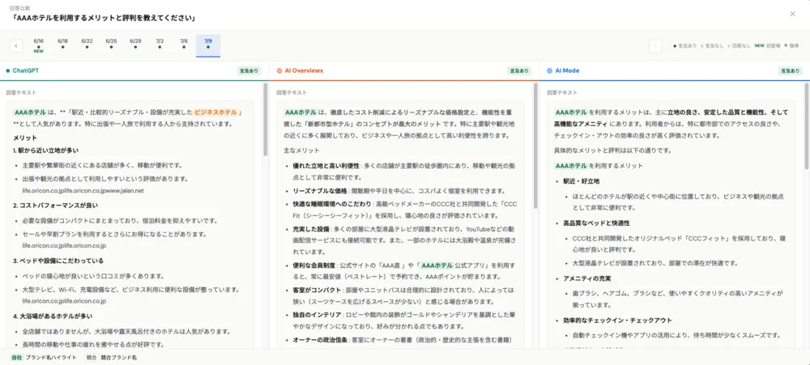Click bold 優れた立地と高い利便性

click(x=326, y=166)
